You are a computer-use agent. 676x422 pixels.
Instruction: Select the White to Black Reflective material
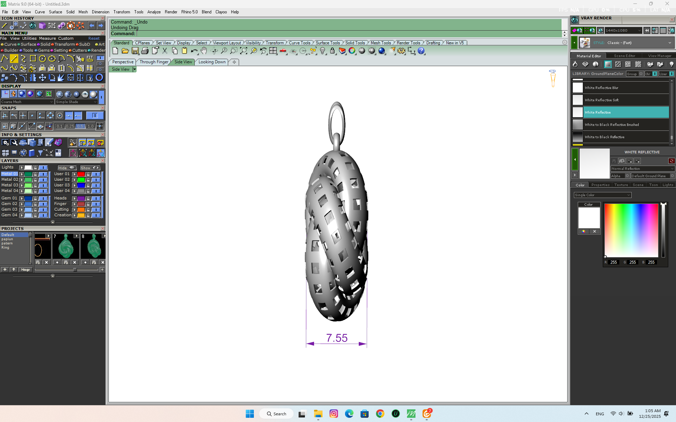(604, 137)
